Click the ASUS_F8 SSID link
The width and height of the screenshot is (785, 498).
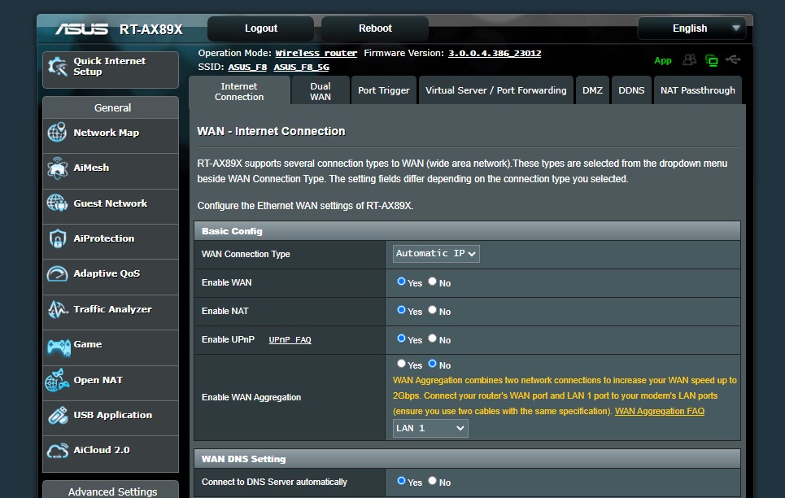pos(247,68)
